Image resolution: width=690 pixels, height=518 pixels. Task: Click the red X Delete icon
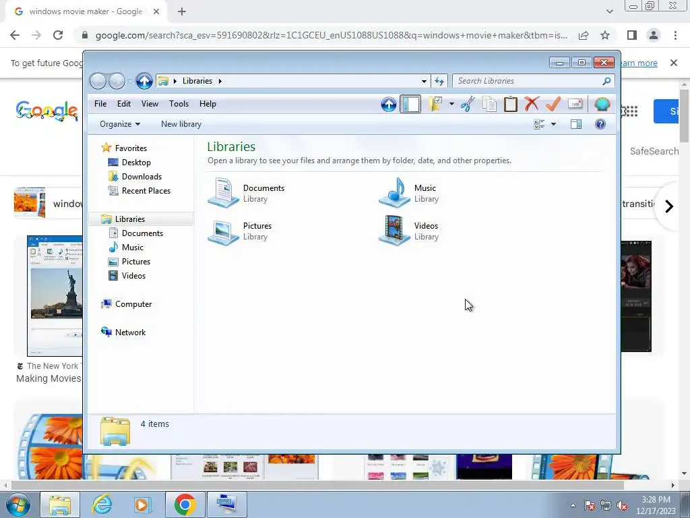[x=532, y=104]
